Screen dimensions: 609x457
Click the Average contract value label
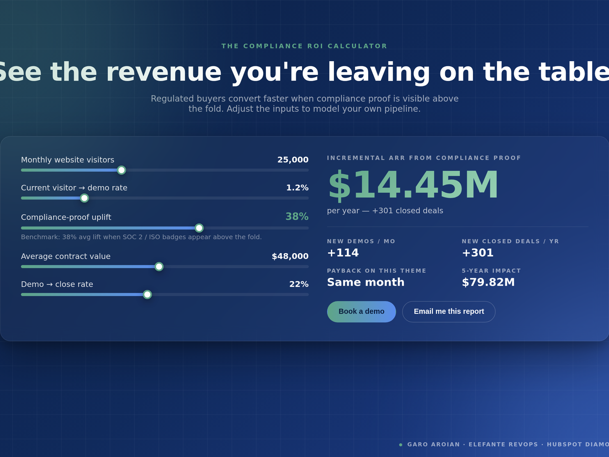[x=66, y=256]
